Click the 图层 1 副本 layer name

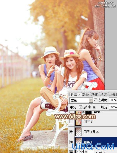click(x=92, y=132)
